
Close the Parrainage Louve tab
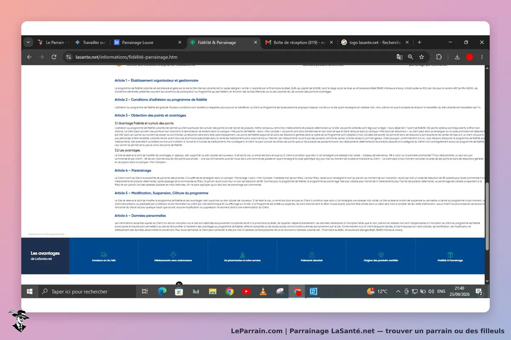point(180,42)
